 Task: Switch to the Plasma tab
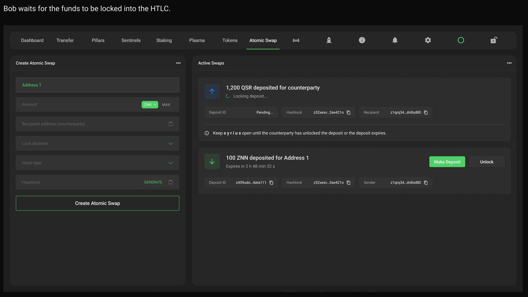click(197, 40)
